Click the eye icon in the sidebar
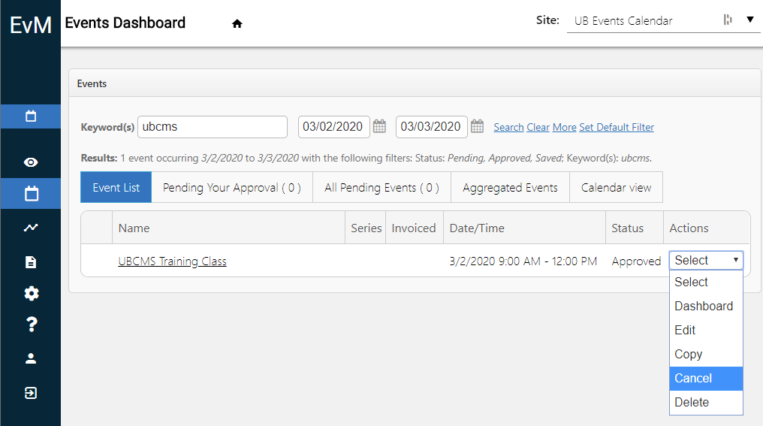Image resolution: width=763 pixels, height=426 pixels. click(x=31, y=162)
